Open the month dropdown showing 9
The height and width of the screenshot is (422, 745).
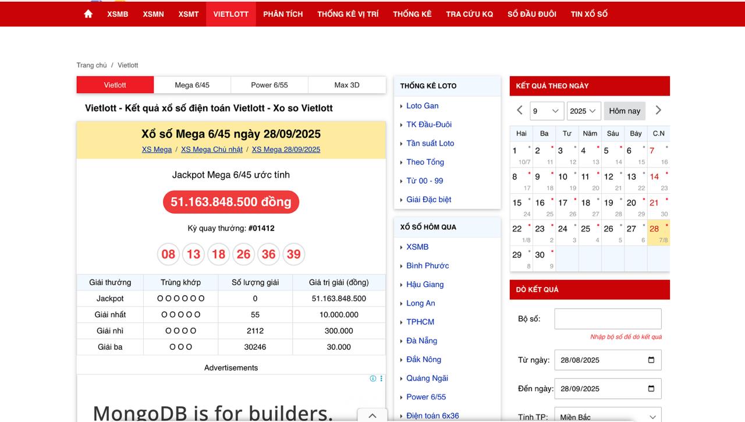pos(547,111)
